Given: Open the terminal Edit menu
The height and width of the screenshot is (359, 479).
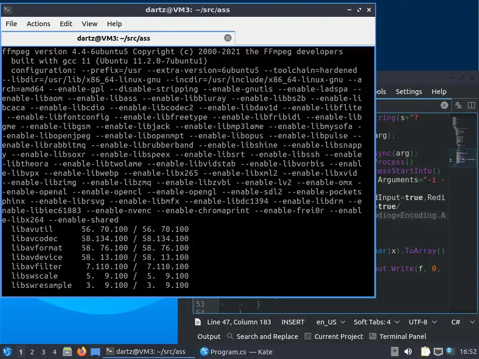Looking at the screenshot, I should pyautogui.click(x=65, y=24).
